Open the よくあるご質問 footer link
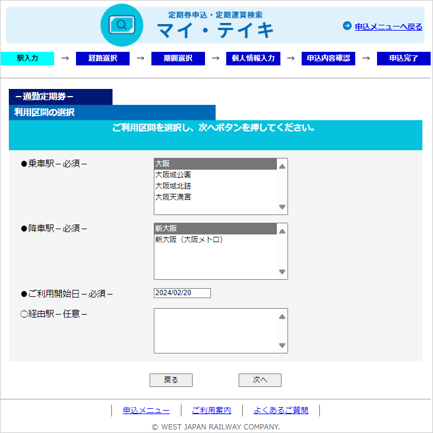 click(280, 411)
